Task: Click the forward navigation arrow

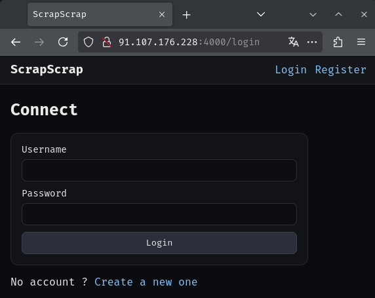Action: coord(39,43)
